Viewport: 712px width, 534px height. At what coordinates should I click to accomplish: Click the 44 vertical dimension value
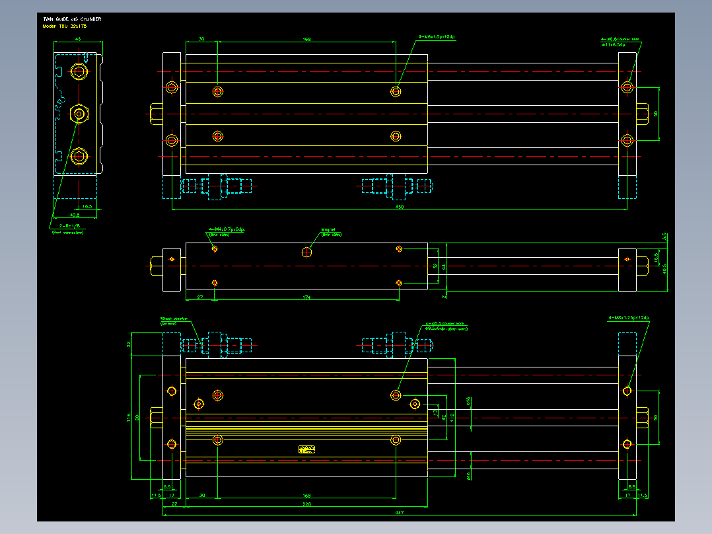click(x=444, y=268)
